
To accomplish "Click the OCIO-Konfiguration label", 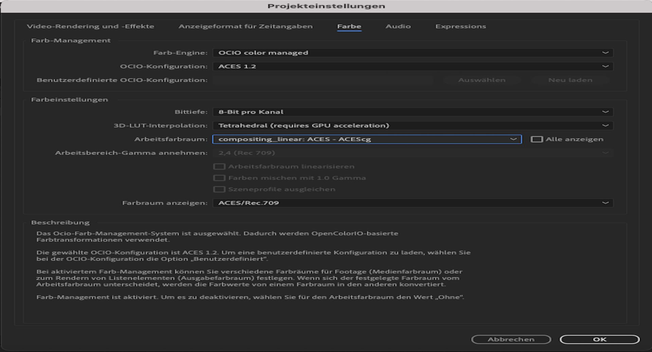I will (164, 66).
